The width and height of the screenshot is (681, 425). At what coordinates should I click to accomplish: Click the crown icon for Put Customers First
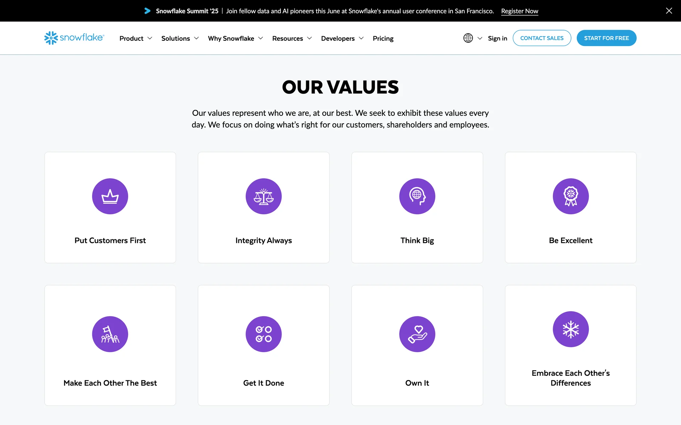click(110, 196)
